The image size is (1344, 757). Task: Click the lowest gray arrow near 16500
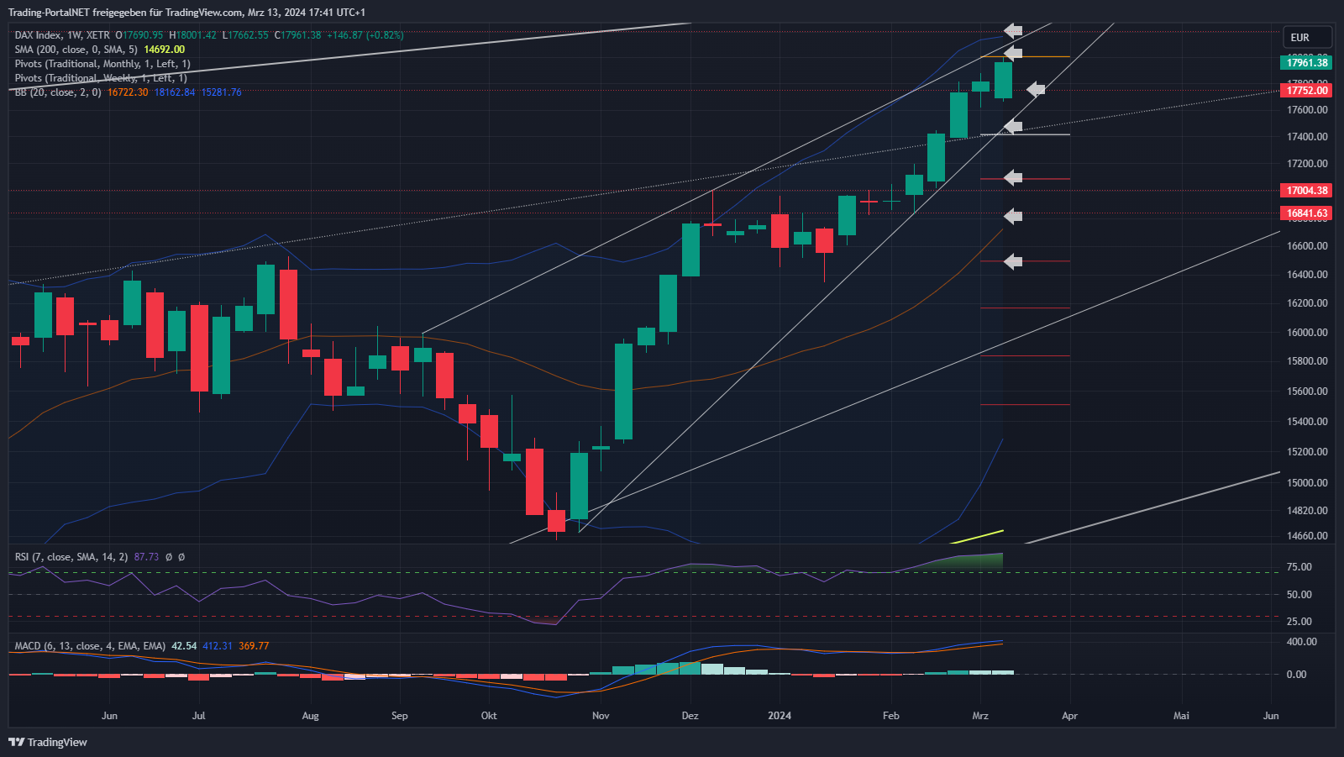point(1013,261)
